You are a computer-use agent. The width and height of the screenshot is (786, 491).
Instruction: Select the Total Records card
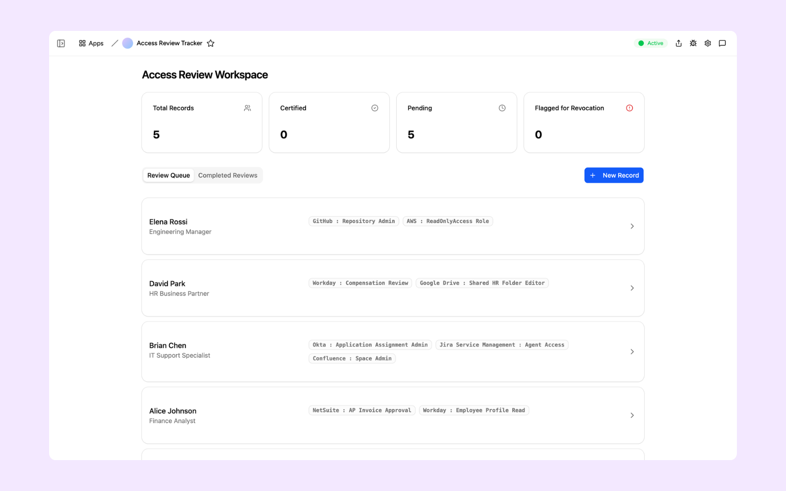[x=202, y=123]
